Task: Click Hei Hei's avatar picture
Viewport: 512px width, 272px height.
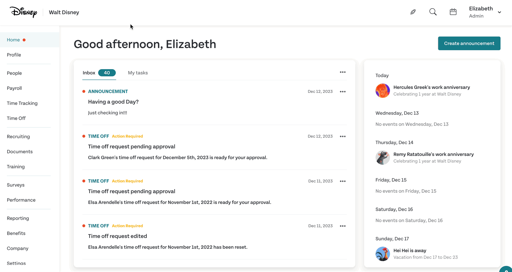Action: click(x=383, y=254)
